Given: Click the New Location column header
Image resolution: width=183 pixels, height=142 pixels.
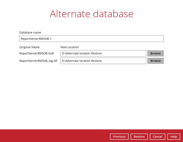Looking at the screenshot, I should [70, 47].
